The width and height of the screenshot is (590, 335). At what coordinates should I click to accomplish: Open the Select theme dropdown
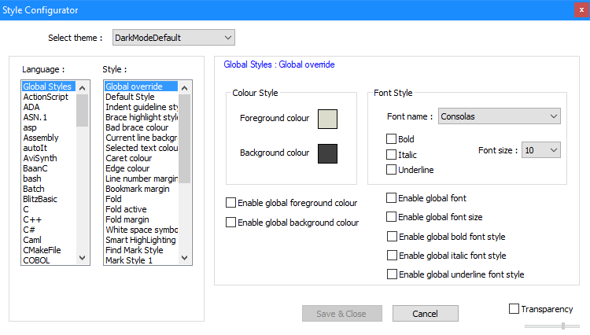point(174,38)
